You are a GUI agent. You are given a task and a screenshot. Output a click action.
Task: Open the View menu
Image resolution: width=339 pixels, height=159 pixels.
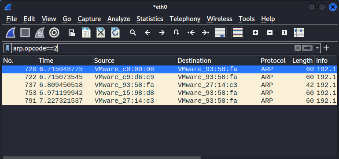point(49,19)
